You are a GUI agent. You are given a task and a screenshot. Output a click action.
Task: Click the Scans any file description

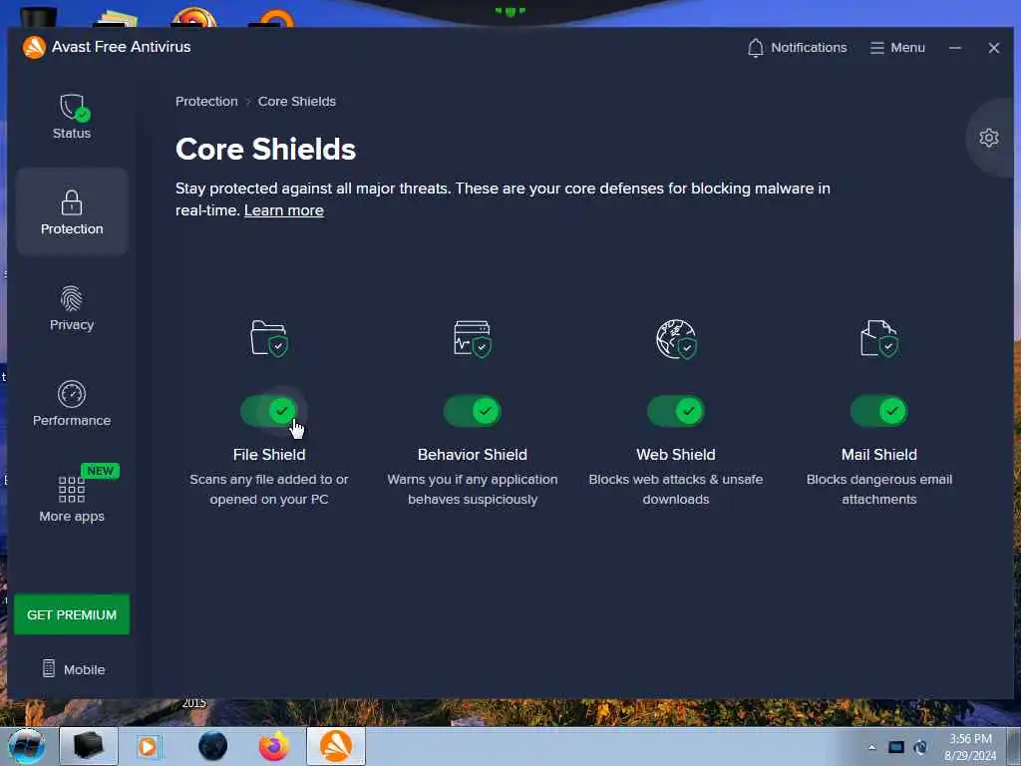coord(269,489)
